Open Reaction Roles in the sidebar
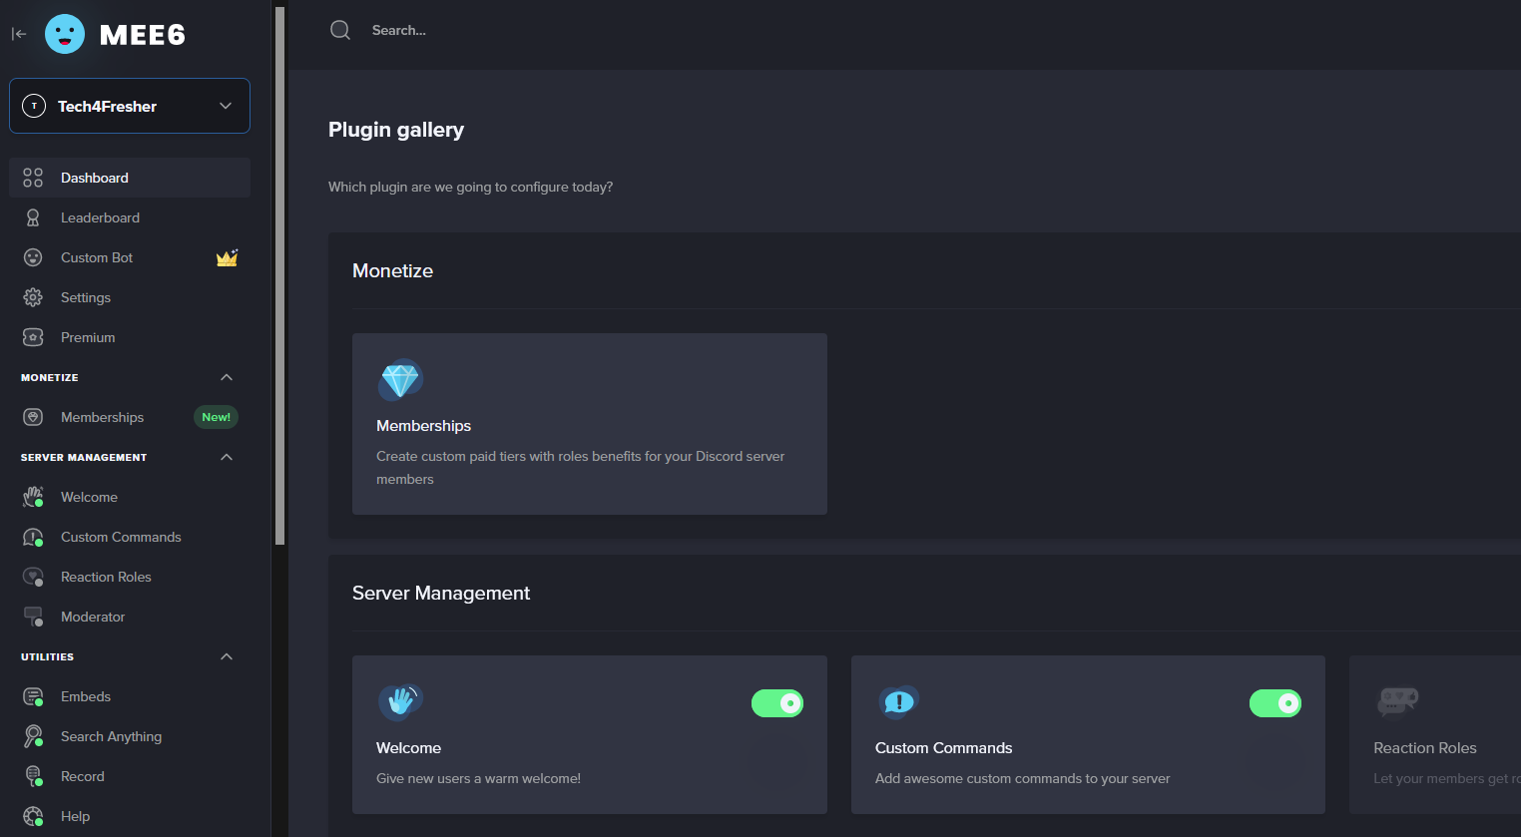The height and width of the screenshot is (837, 1521). 130,577
